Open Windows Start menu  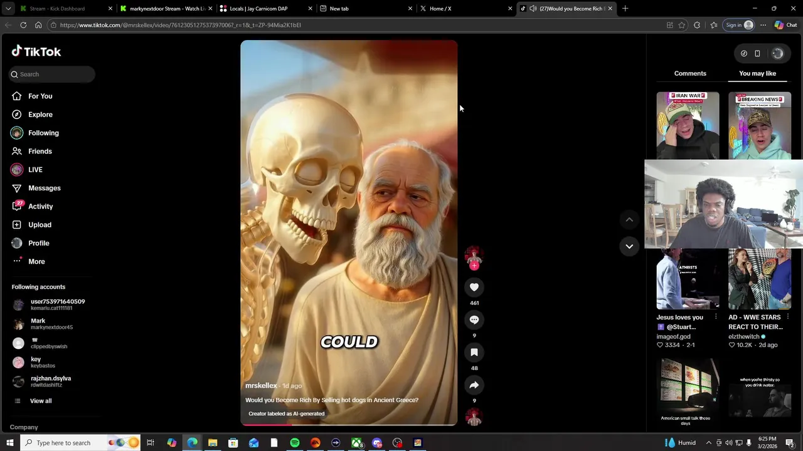pyautogui.click(x=9, y=443)
